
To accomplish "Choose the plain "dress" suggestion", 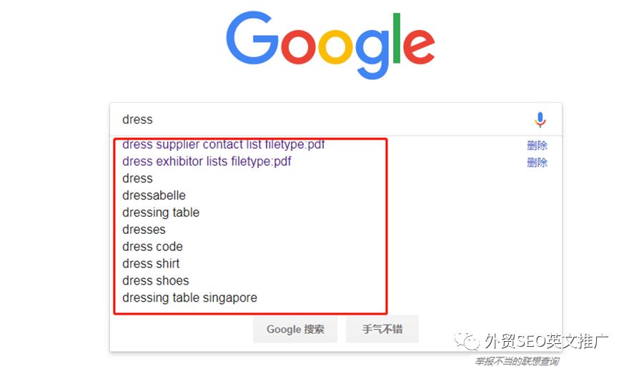I will (137, 179).
